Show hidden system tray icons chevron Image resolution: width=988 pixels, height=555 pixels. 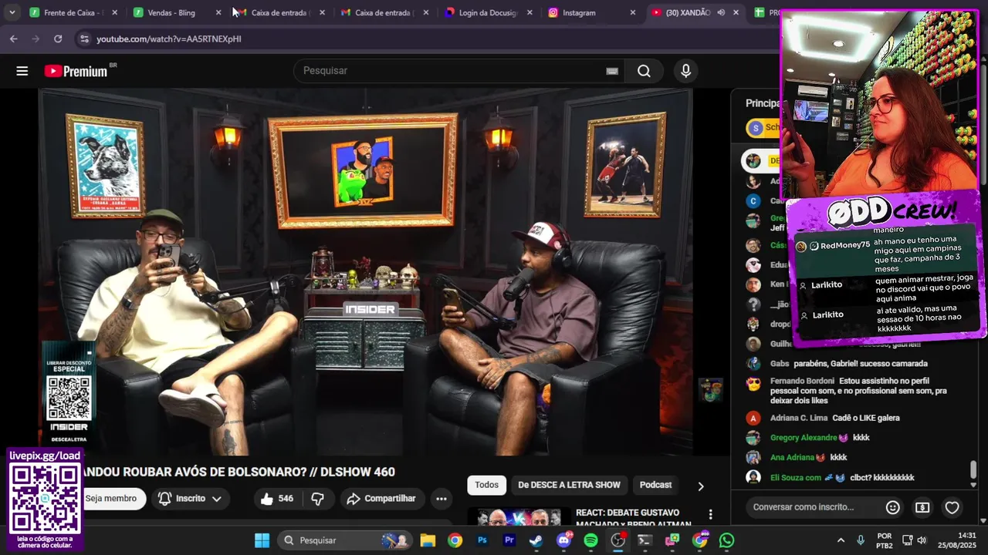(841, 540)
